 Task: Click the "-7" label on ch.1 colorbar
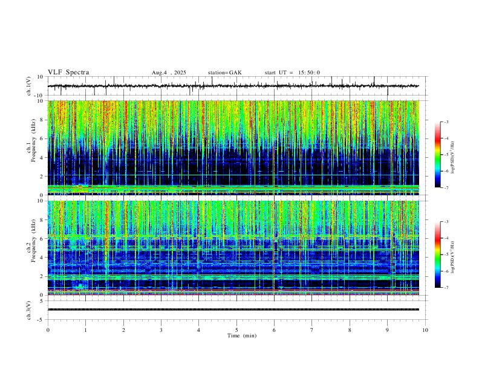pyautogui.click(x=446, y=187)
